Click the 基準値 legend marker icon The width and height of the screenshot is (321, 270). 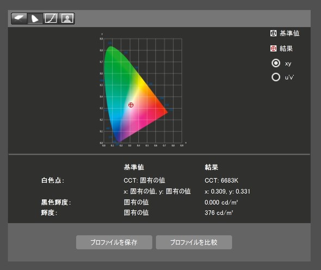click(273, 33)
